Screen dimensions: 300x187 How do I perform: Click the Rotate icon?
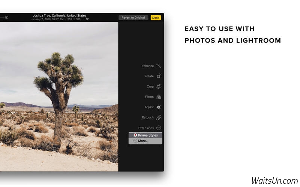(159, 76)
